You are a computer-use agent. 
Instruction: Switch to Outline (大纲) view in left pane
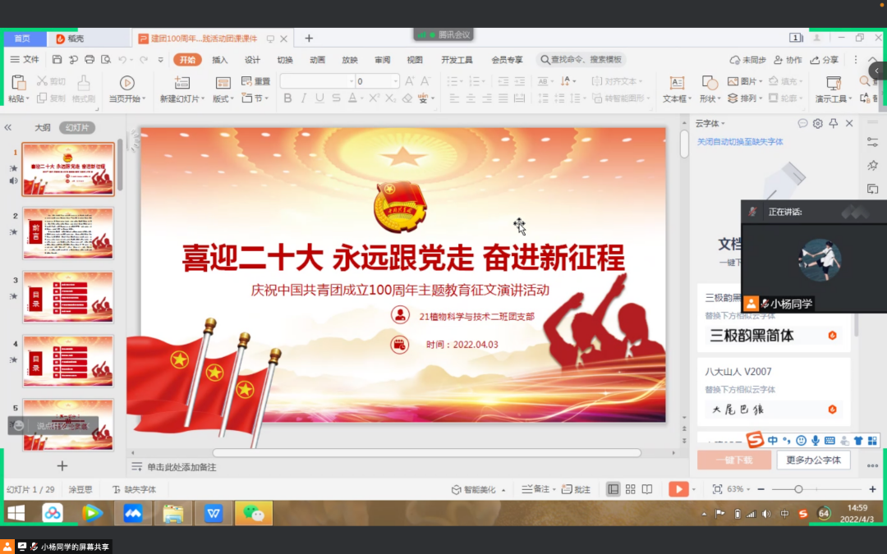tap(42, 127)
